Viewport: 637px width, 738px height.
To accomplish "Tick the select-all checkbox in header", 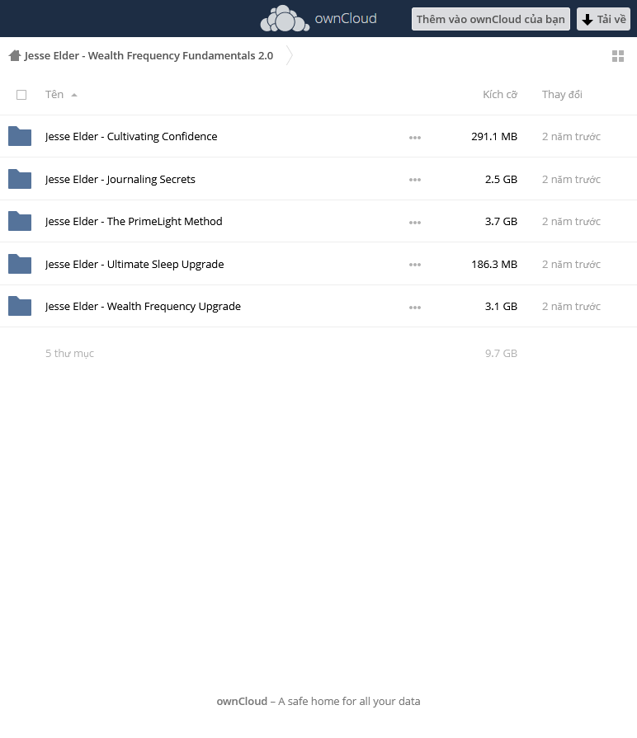I will click(x=21, y=95).
